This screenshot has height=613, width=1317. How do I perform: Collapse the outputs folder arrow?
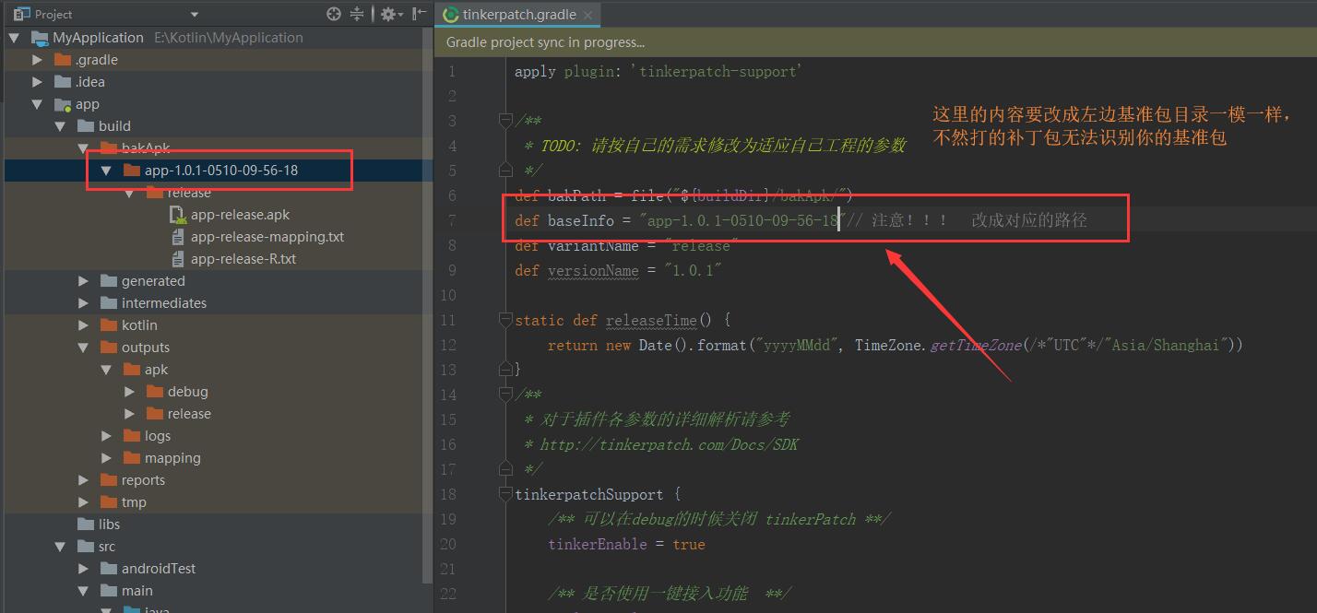[83, 348]
